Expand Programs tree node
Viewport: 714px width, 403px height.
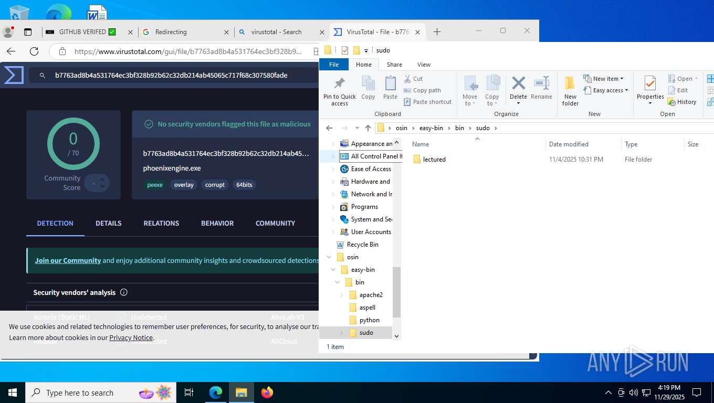333,207
